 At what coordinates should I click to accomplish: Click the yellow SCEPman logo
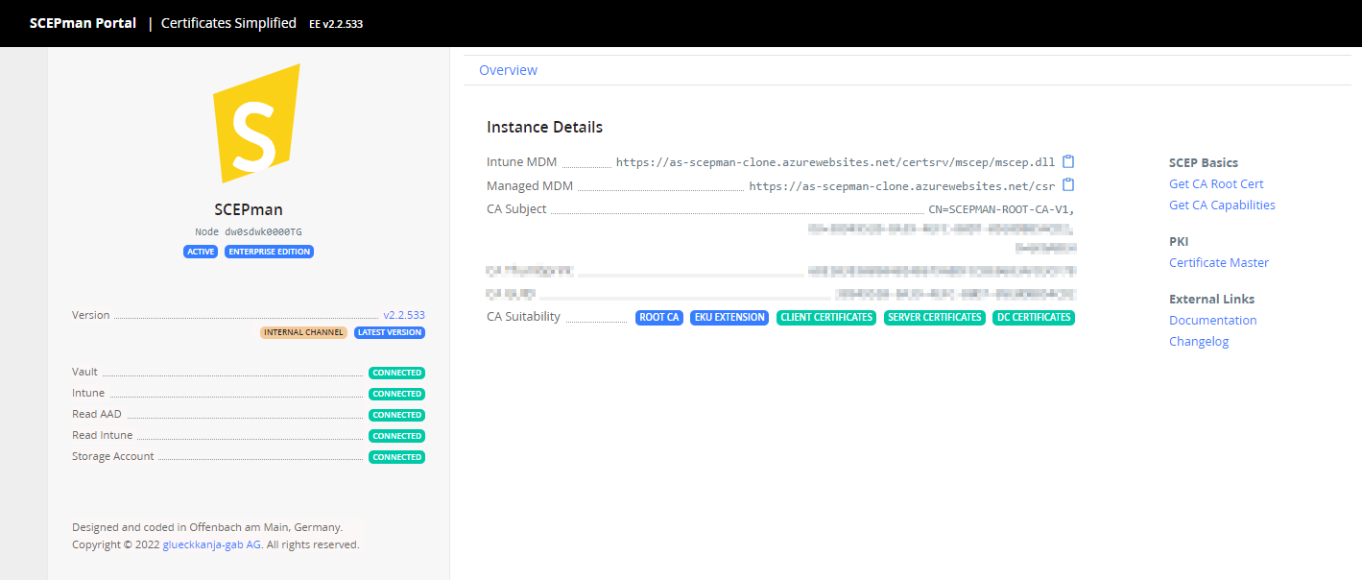255,123
